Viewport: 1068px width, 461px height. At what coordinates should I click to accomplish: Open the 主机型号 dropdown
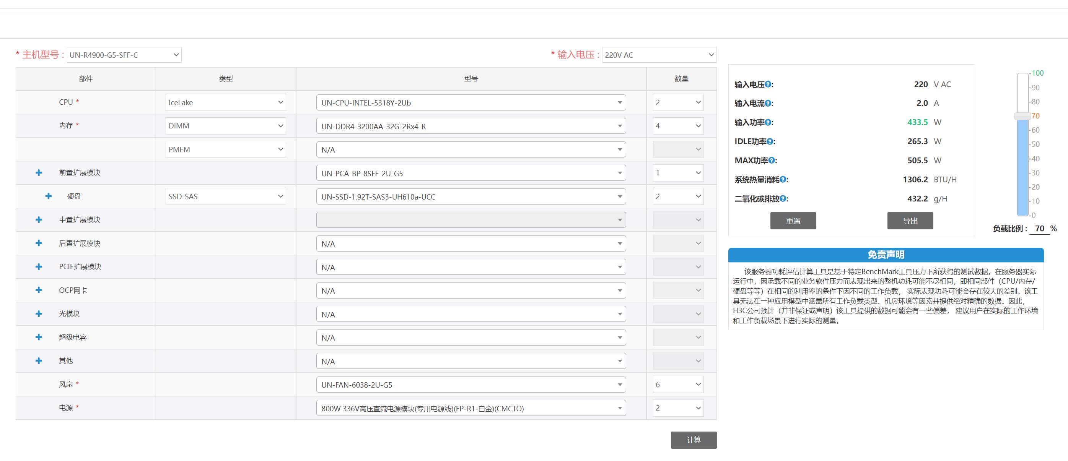coord(124,55)
